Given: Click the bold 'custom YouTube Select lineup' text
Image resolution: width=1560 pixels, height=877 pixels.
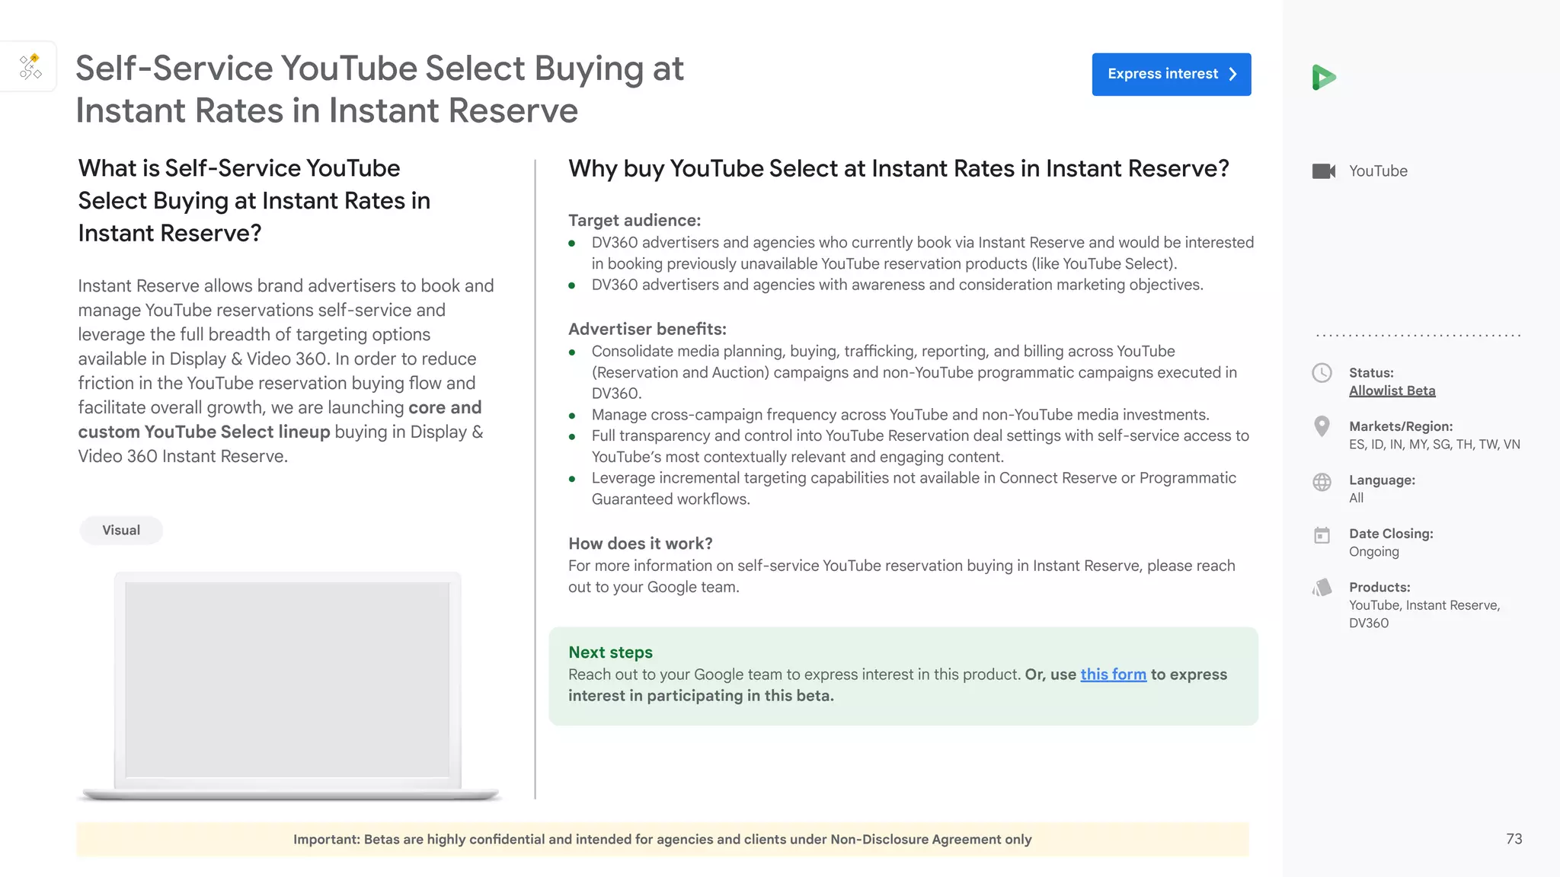Looking at the screenshot, I should [204, 432].
